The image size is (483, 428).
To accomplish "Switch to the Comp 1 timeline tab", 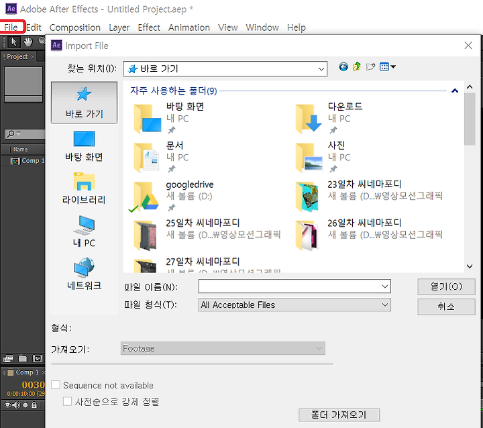I will point(27,372).
